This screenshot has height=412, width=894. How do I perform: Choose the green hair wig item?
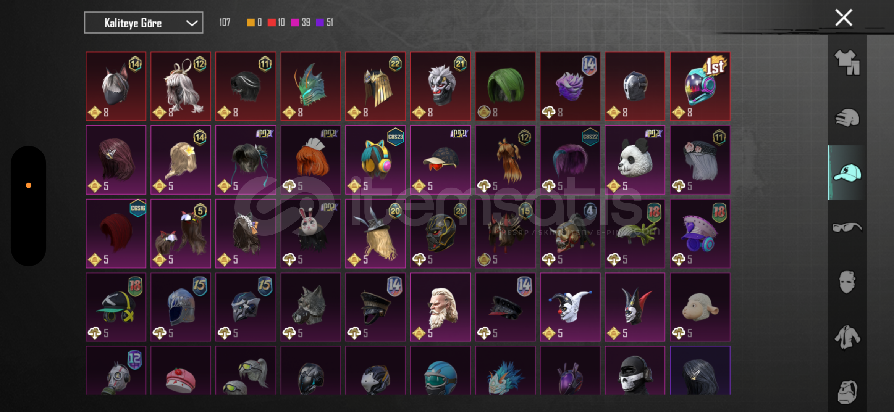505,86
